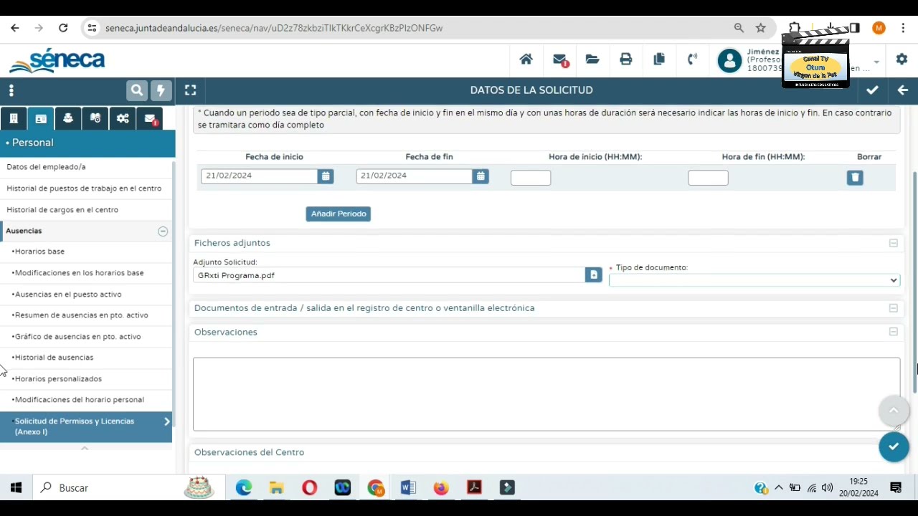
Task: Delete the period with trash icon
Action: [855, 178]
